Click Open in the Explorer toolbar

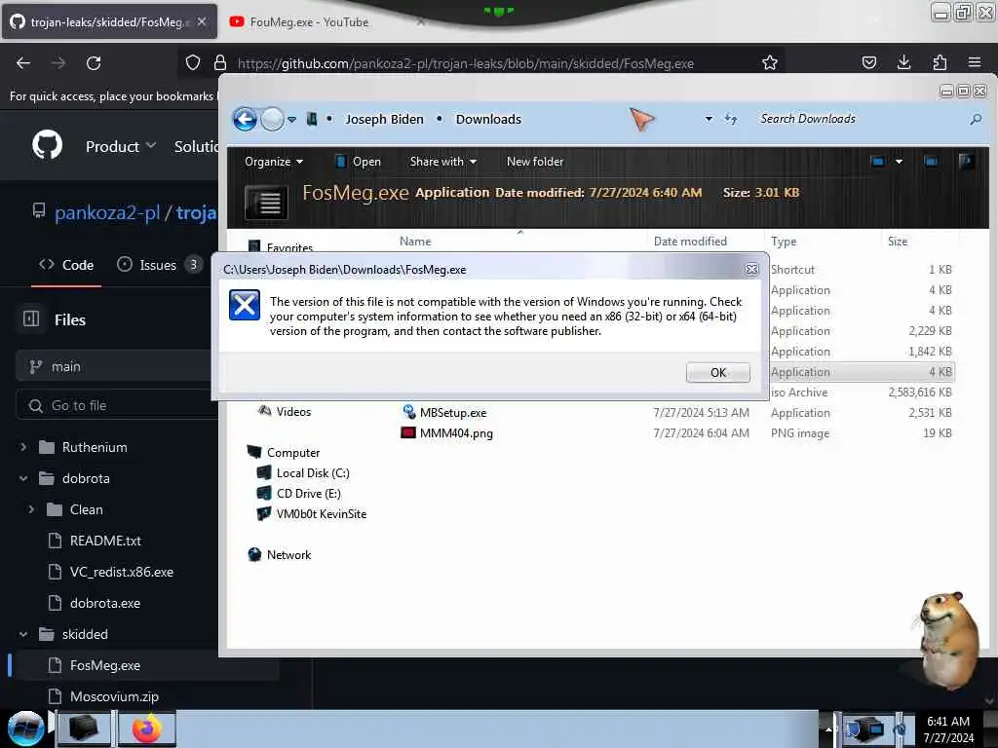[359, 162]
